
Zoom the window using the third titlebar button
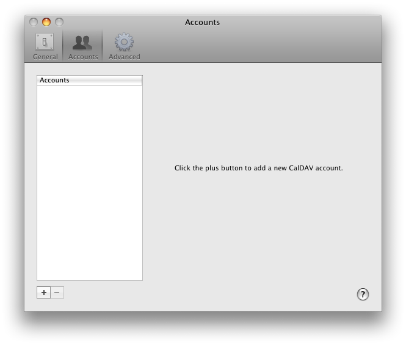59,22
